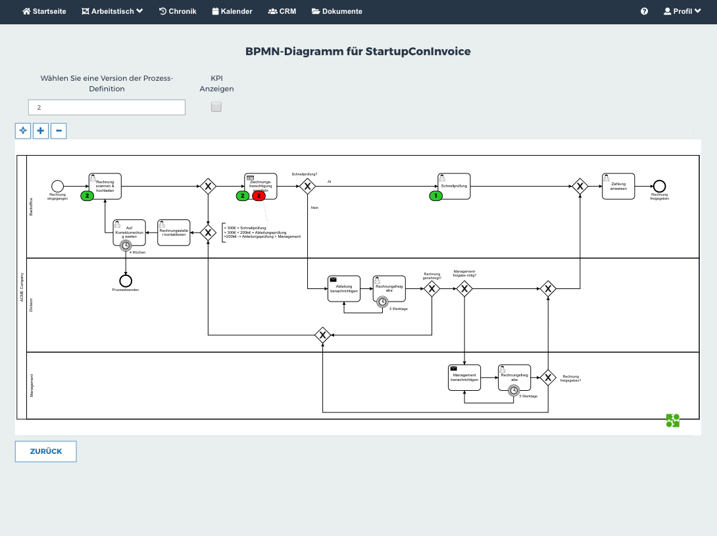Image resolution: width=717 pixels, height=536 pixels.
Task: Open the CRM section
Action: point(282,11)
